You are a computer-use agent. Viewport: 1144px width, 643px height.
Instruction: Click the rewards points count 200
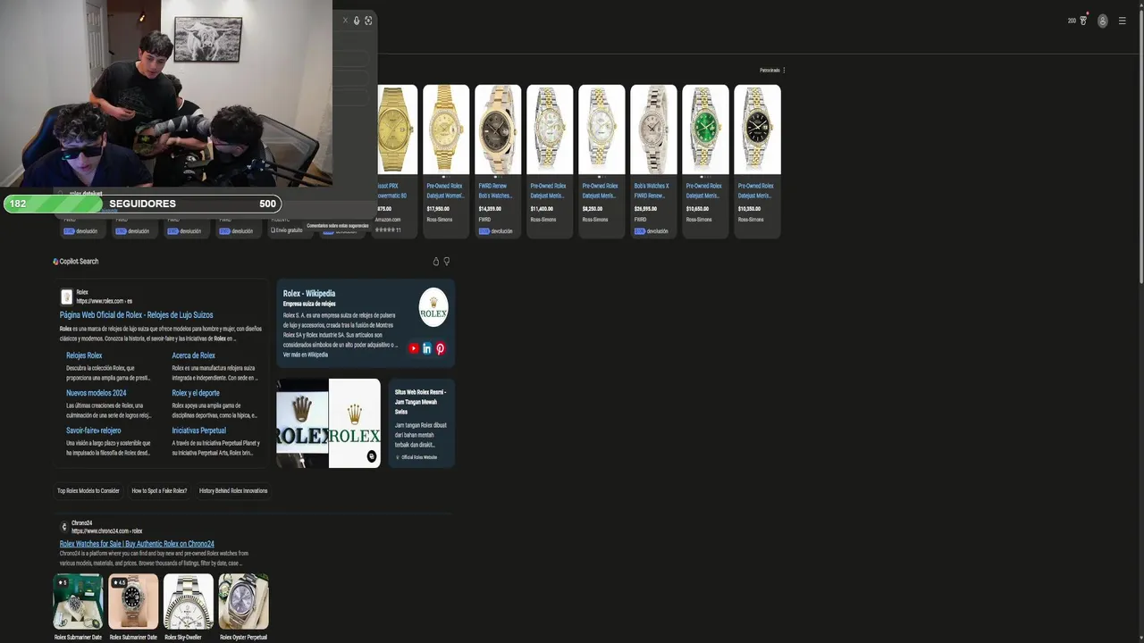coord(1072,21)
